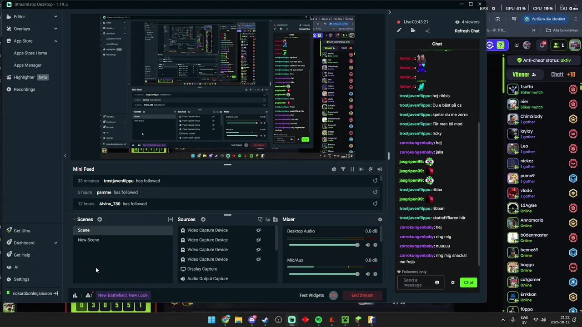The width and height of the screenshot is (582, 327).
Task: Mute Desktop Audio in the Mixer
Action: pyautogui.click(x=368, y=245)
